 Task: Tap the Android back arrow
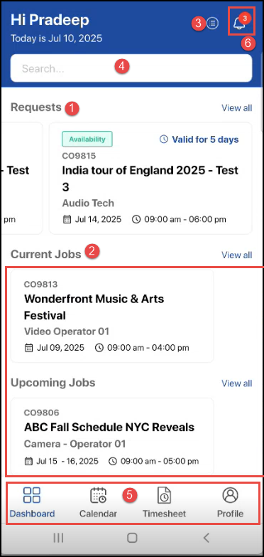pyautogui.click(x=207, y=538)
